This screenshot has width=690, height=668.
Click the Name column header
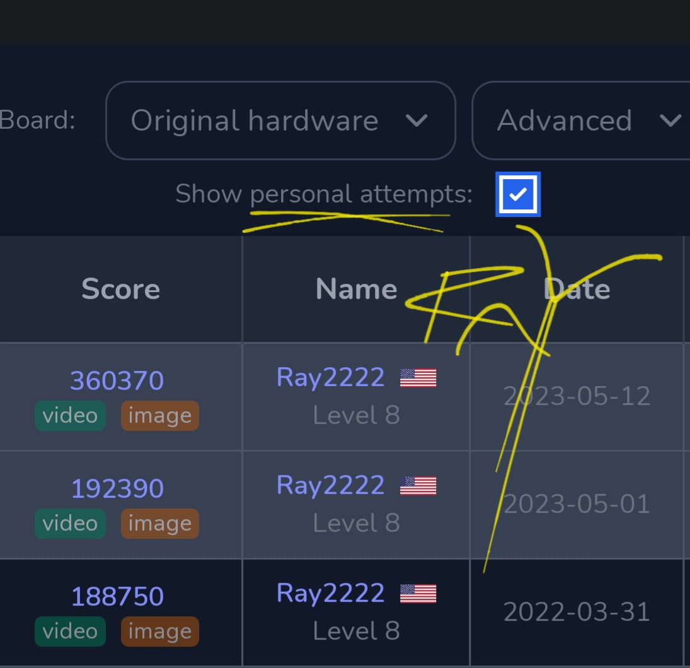(x=356, y=290)
